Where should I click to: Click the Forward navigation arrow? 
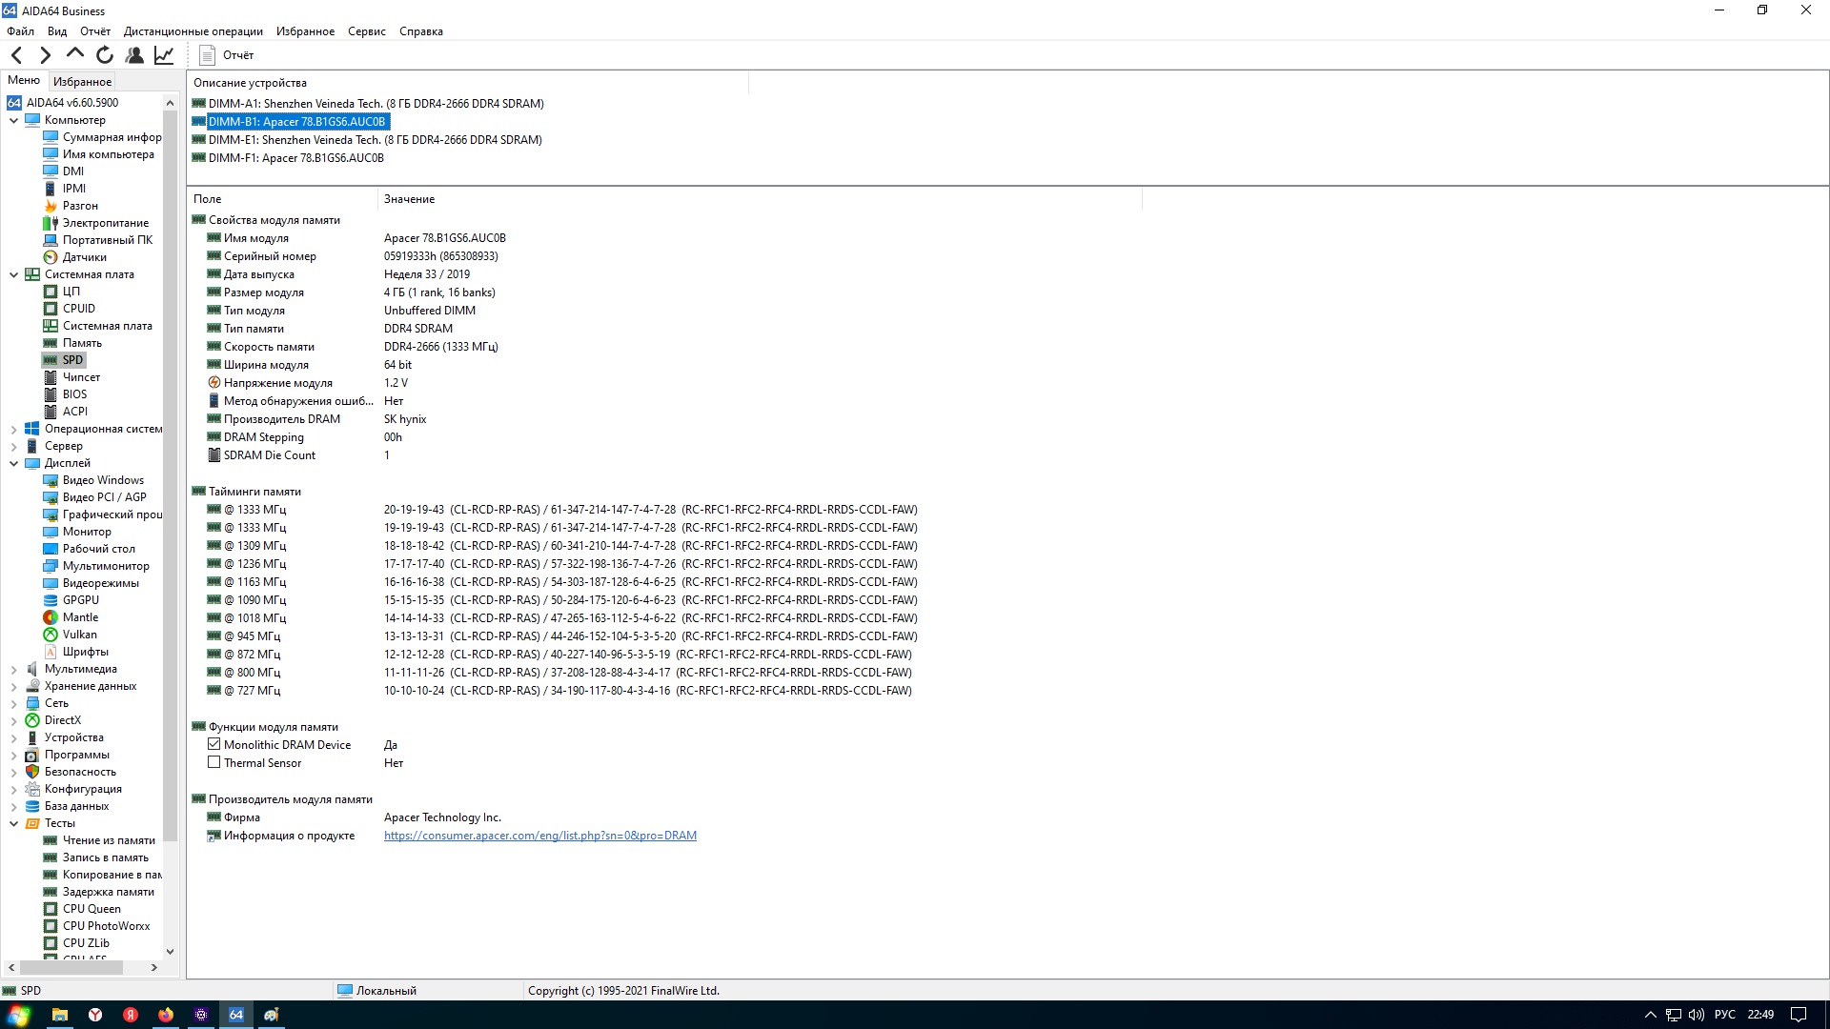pyautogui.click(x=45, y=55)
